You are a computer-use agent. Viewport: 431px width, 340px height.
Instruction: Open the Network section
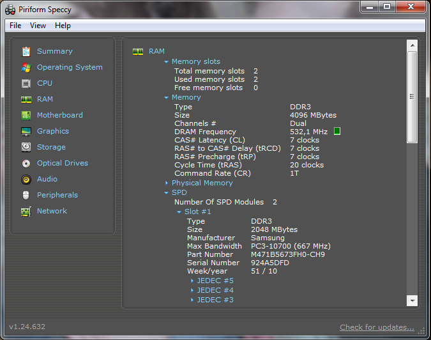pos(52,211)
